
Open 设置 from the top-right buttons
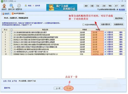click(92, 6)
